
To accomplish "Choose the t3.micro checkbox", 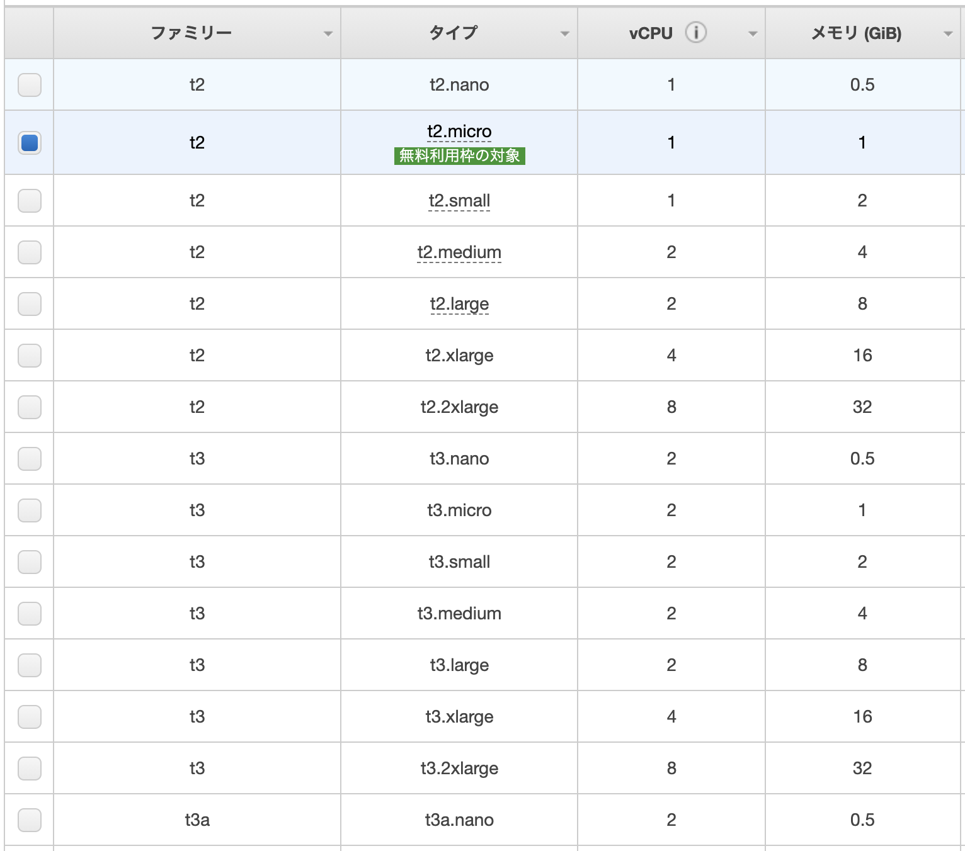I will click(x=30, y=510).
